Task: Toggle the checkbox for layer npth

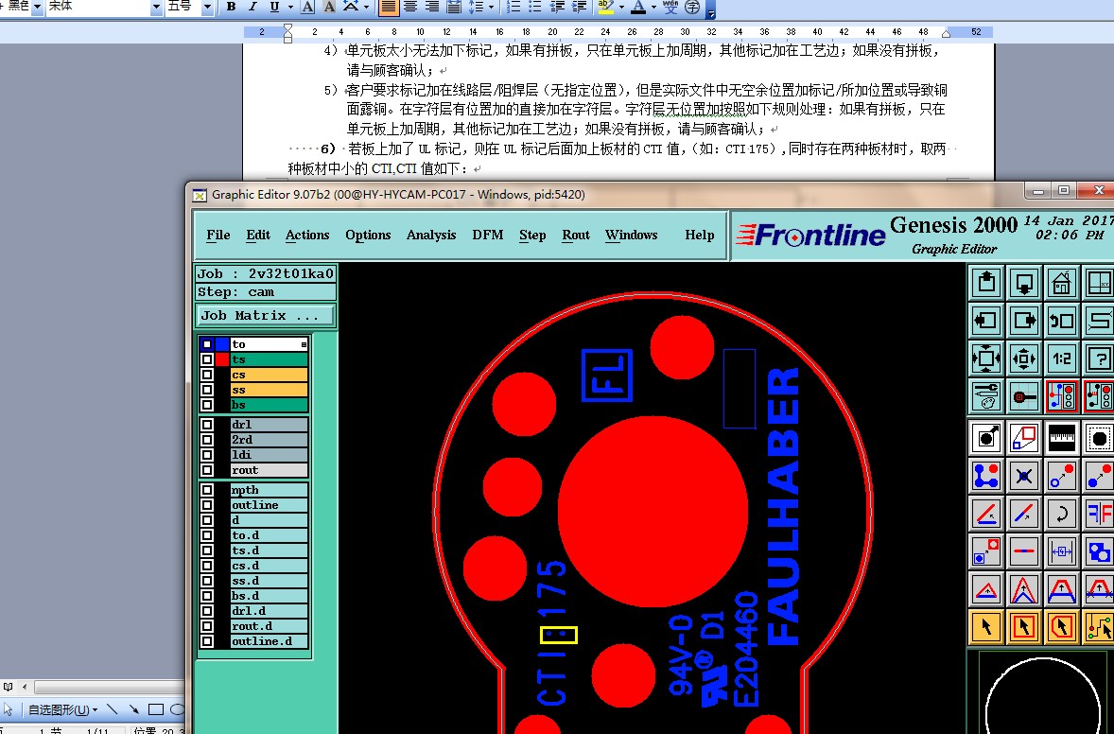Action: 207,490
